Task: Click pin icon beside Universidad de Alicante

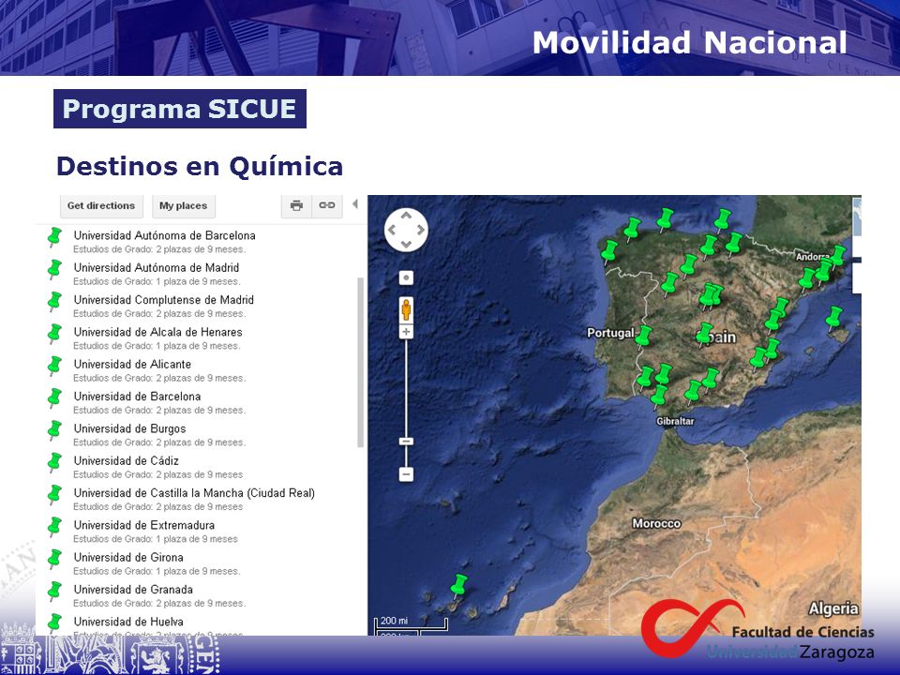Action: [54, 366]
